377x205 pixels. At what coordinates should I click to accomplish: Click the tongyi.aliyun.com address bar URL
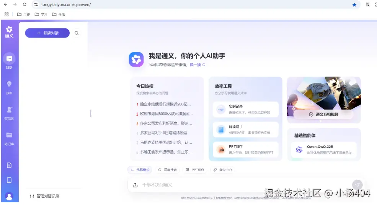click(x=66, y=5)
